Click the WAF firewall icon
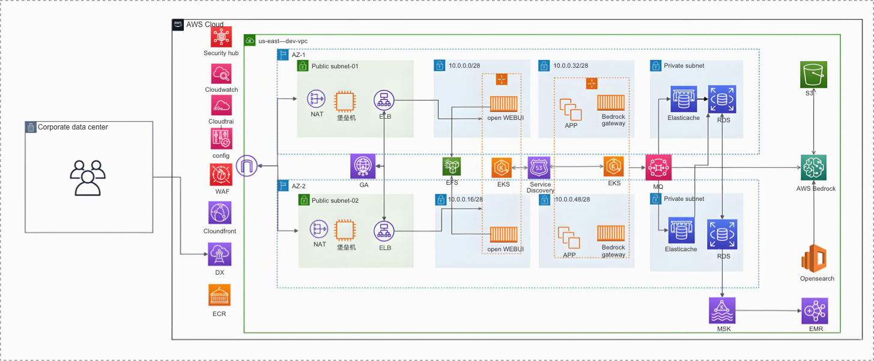The width and height of the screenshot is (874, 361). coord(220,175)
